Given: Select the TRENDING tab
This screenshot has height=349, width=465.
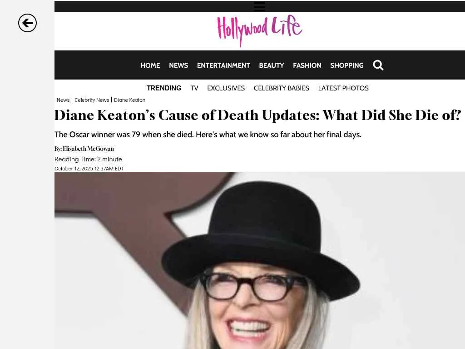Looking at the screenshot, I should click(x=163, y=88).
